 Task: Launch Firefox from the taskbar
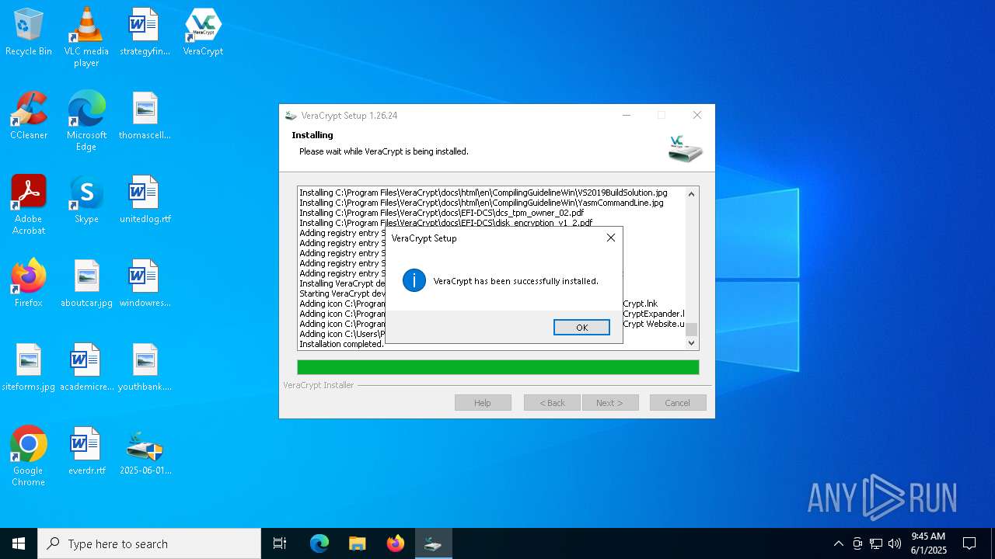395,543
